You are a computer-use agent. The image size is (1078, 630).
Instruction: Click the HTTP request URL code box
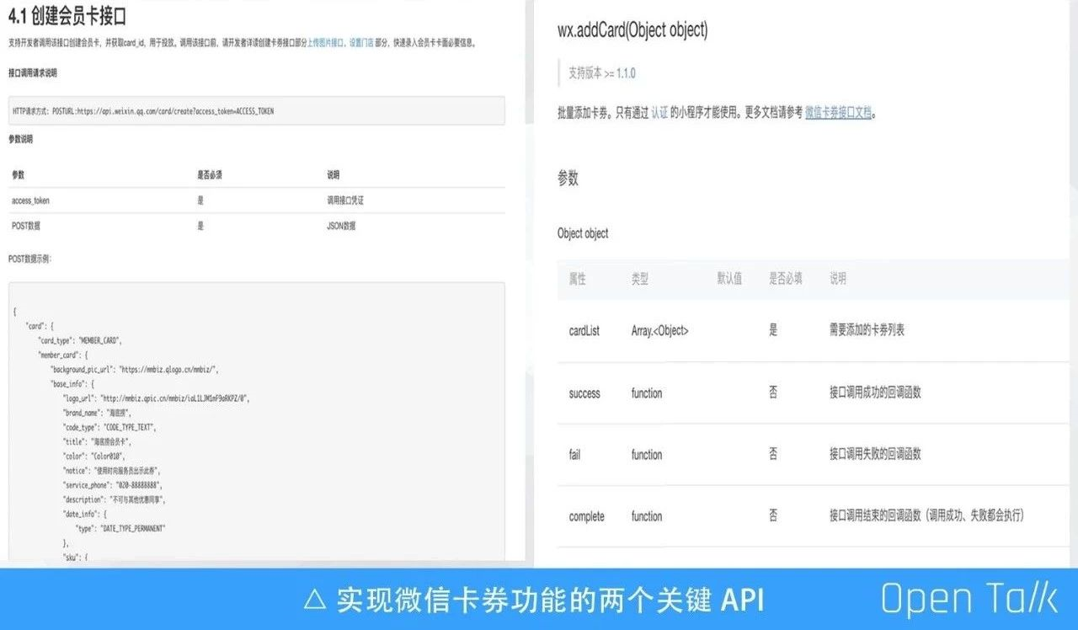coord(257,110)
